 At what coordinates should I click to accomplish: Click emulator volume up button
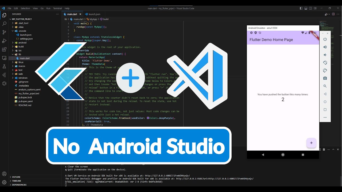click(x=325, y=47)
